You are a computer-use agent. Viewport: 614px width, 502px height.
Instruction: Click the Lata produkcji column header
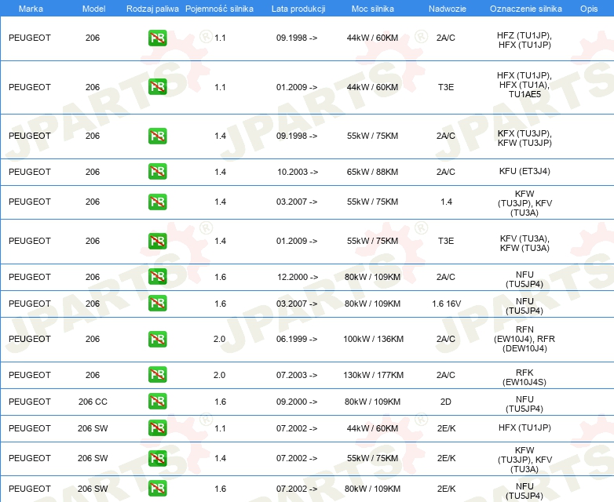(298, 9)
